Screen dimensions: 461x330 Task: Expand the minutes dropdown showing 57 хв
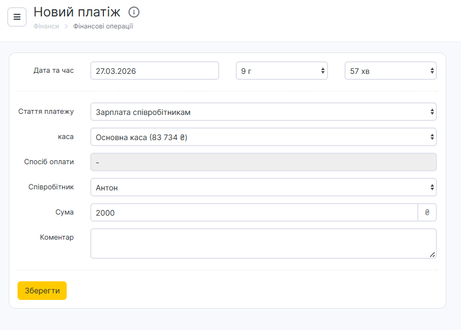[390, 71]
